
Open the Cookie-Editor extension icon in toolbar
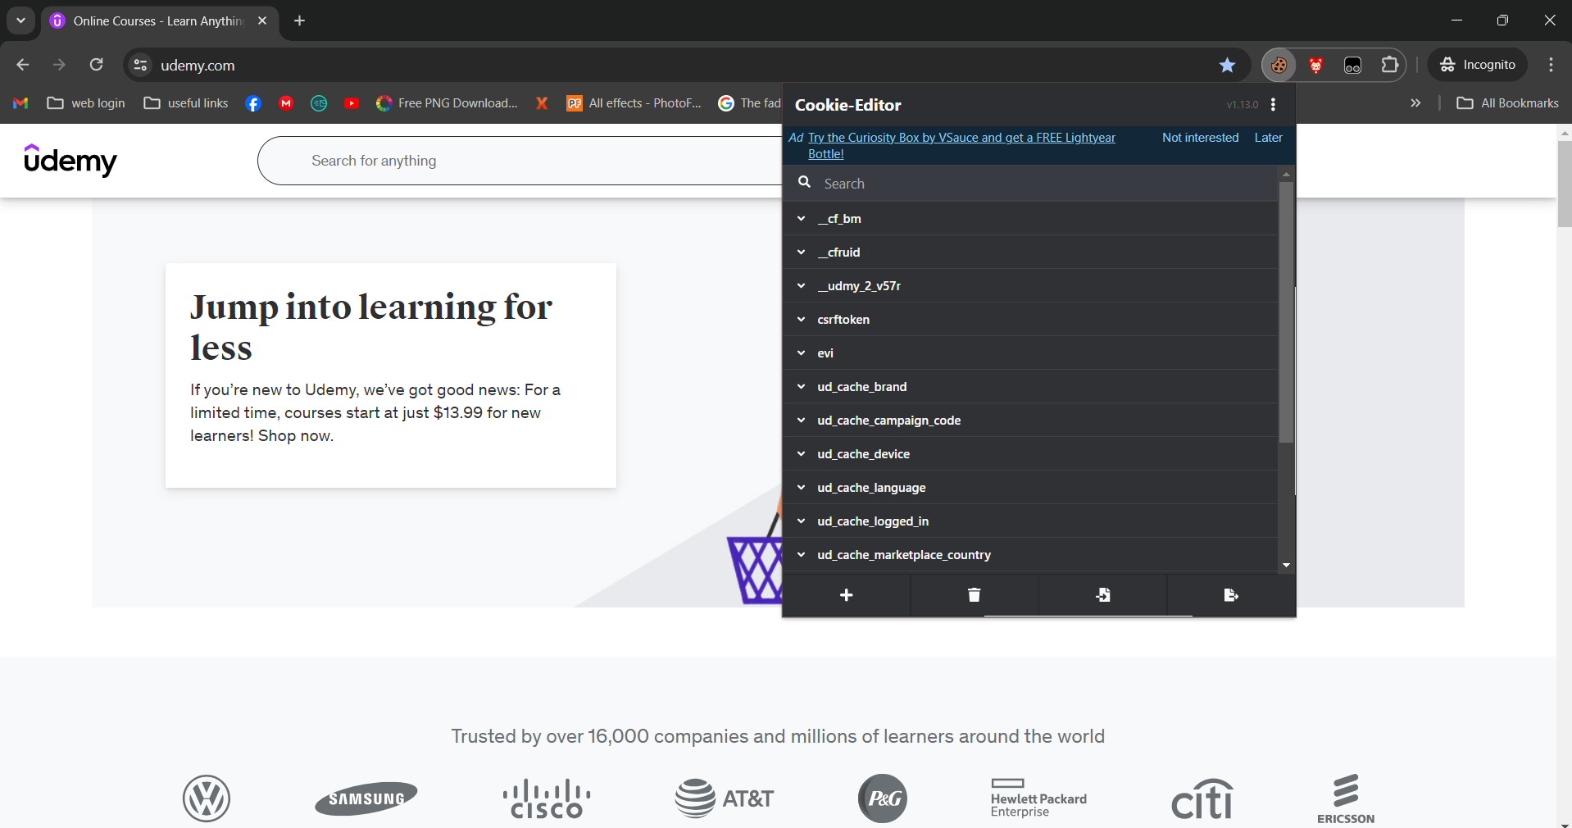[x=1279, y=65]
